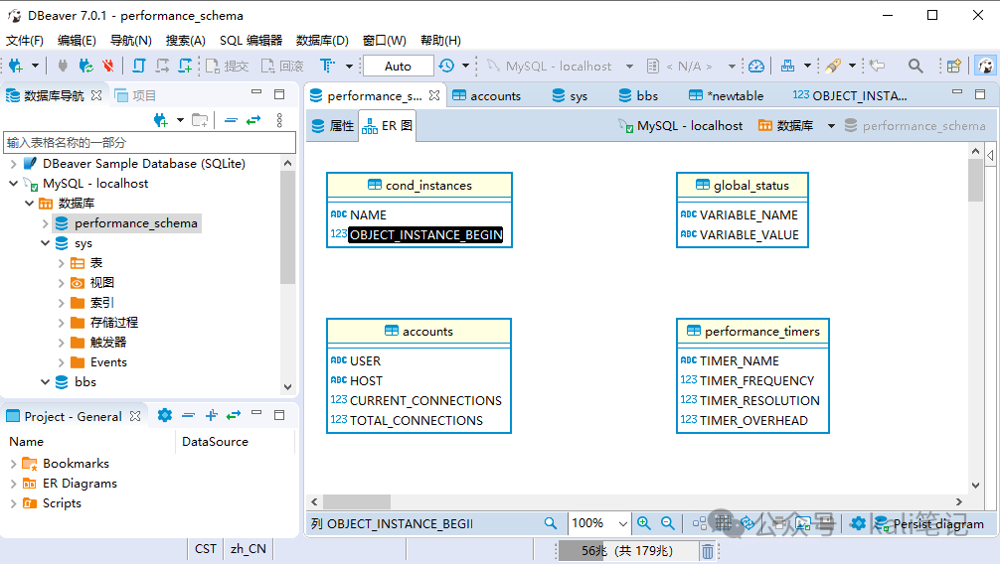Collapse the sys database node
This screenshot has width=1000, height=564.
(x=46, y=243)
